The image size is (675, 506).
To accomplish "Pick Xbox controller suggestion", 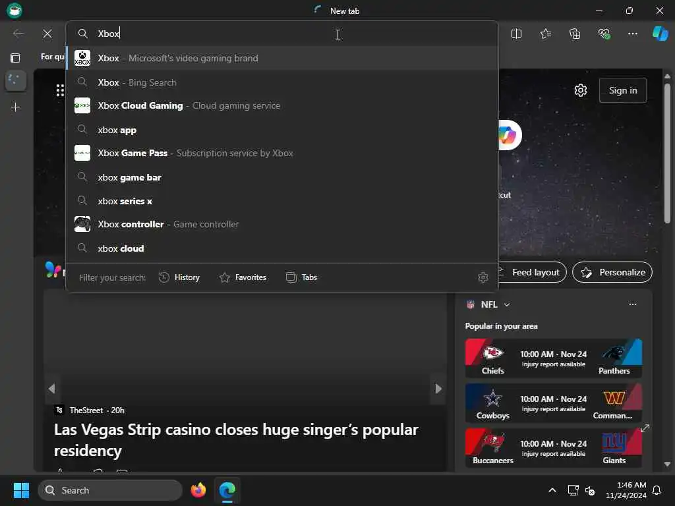I will pos(282,224).
